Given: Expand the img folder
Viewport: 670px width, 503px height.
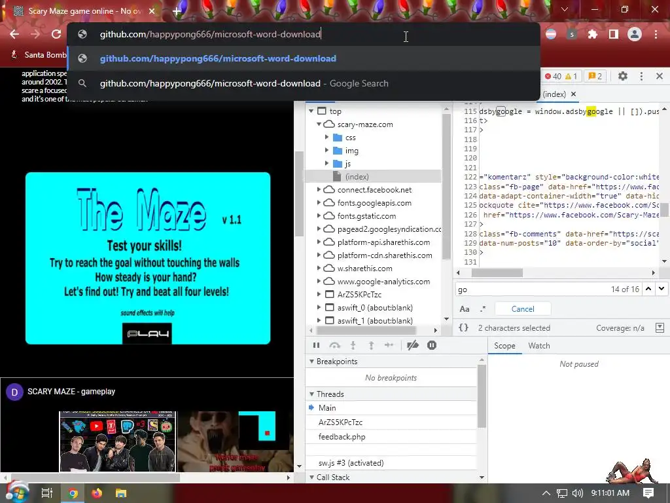Looking at the screenshot, I should tap(327, 151).
